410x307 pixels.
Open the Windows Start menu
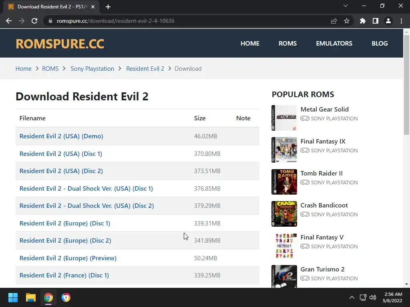click(x=13, y=297)
